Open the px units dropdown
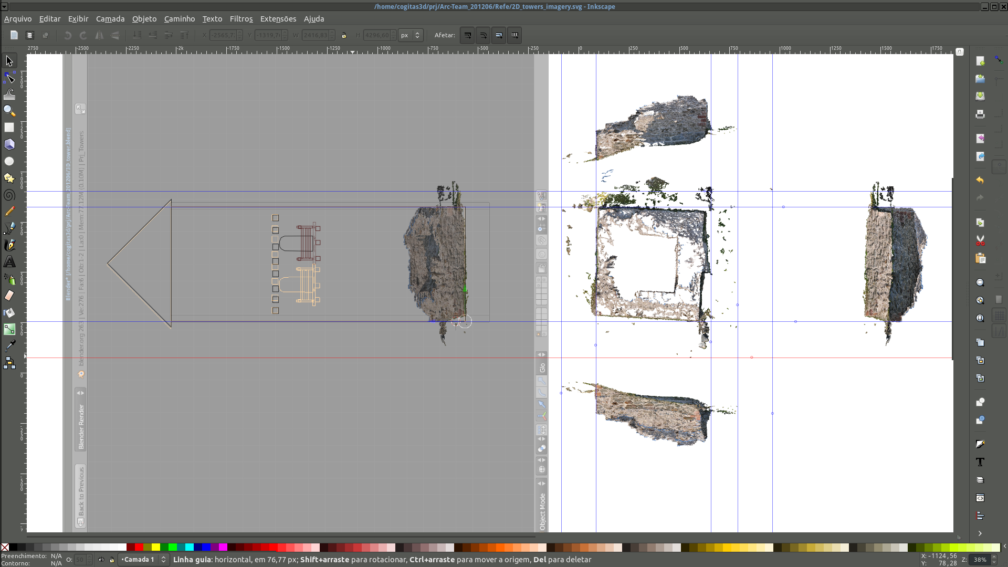1008x567 pixels. (x=411, y=35)
